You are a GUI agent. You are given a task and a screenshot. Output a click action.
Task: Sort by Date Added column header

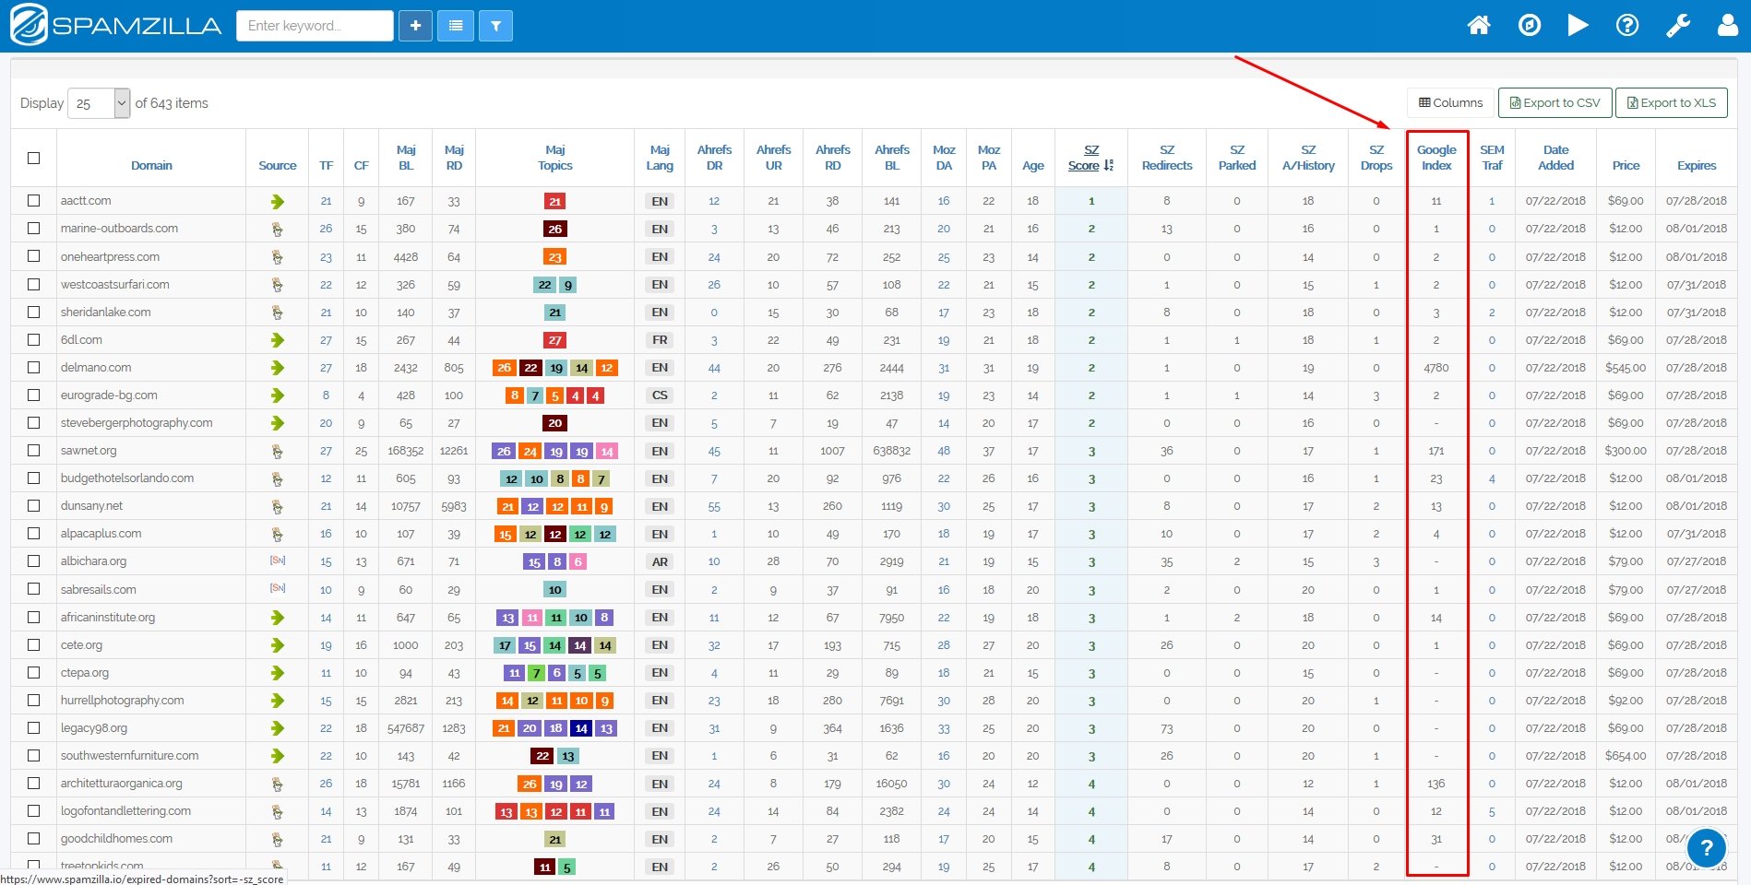[1555, 158]
